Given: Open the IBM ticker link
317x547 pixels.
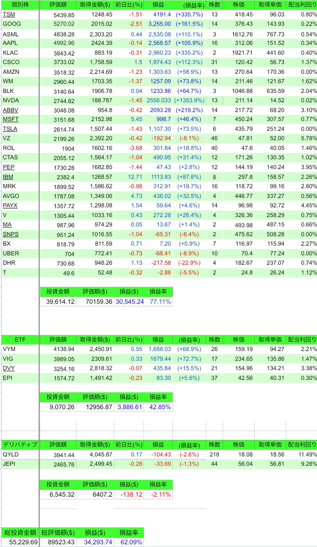Looking at the screenshot, I should (8, 176).
